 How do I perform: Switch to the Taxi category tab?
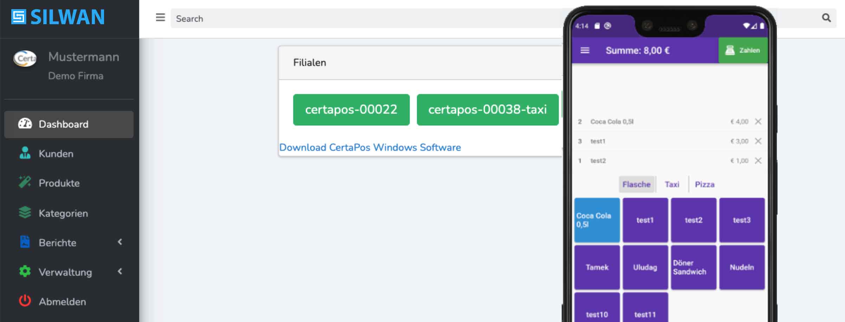[x=672, y=185]
